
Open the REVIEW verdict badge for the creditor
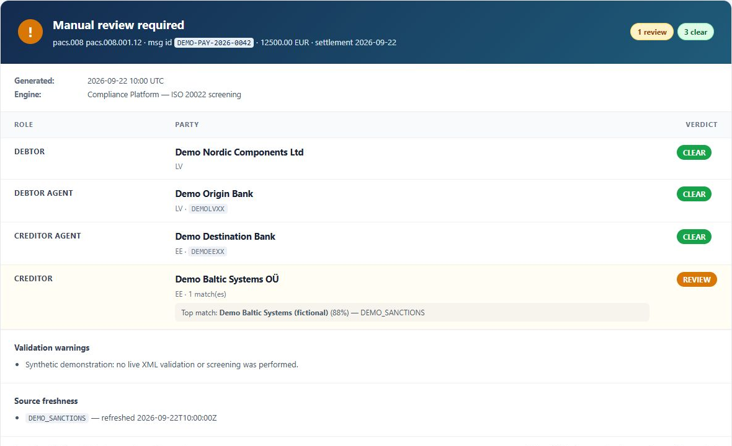[x=697, y=279]
